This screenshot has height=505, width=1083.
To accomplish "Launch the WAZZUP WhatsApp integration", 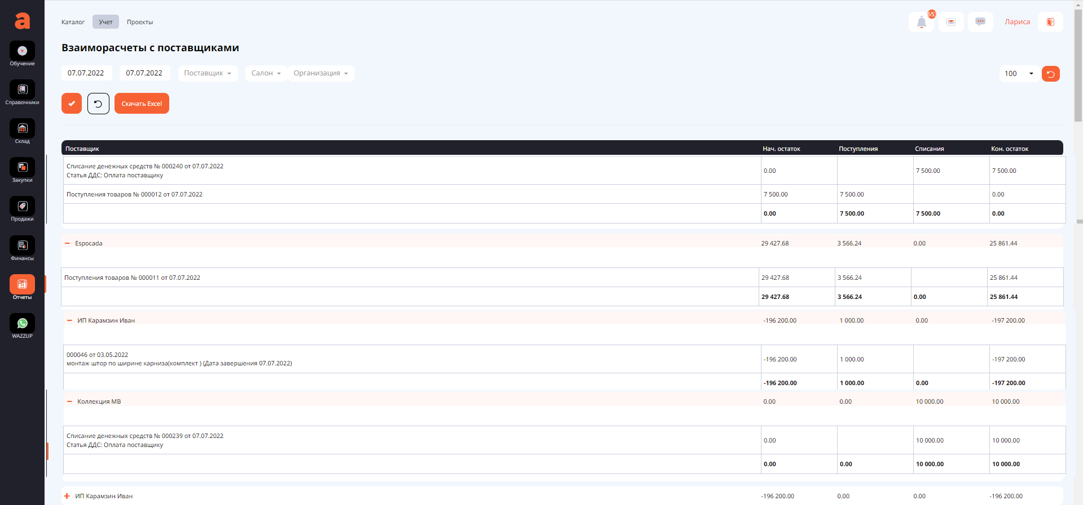I will coord(22,324).
